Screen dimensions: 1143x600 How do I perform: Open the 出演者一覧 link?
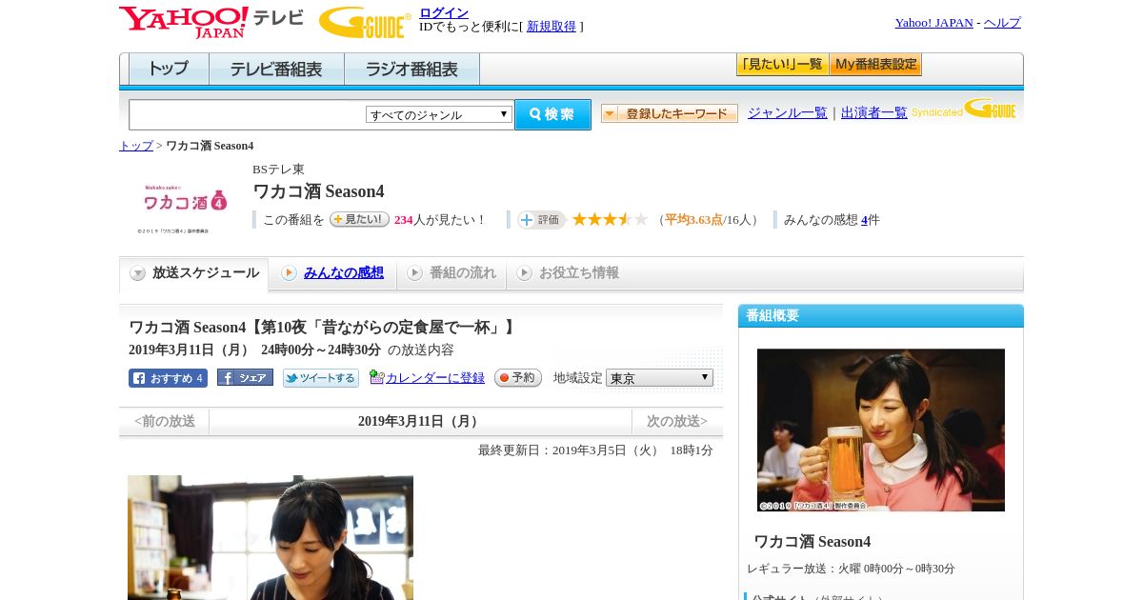click(874, 113)
